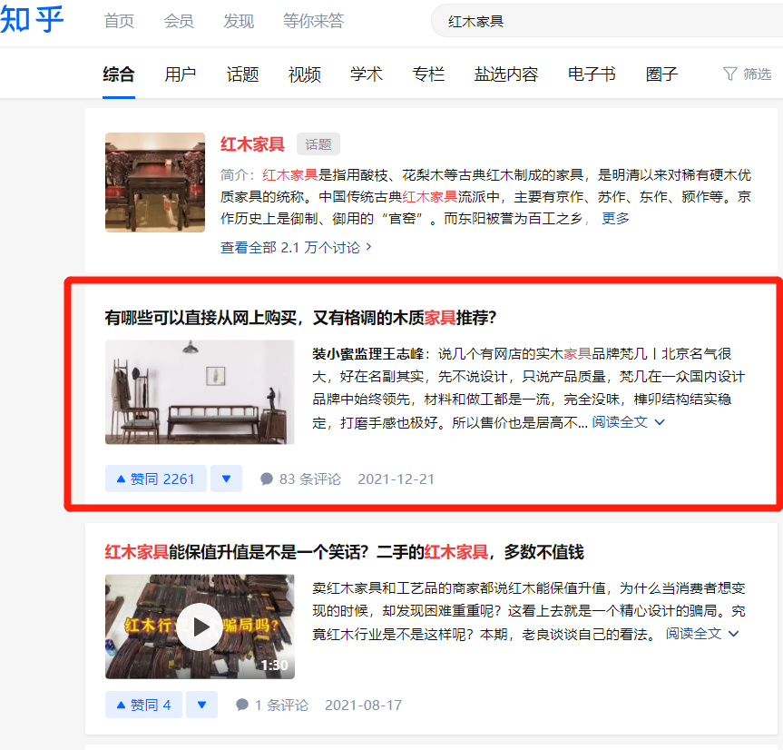
Task: Open the 发现 nav item
Action: pyautogui.click(x=239, y=21)
